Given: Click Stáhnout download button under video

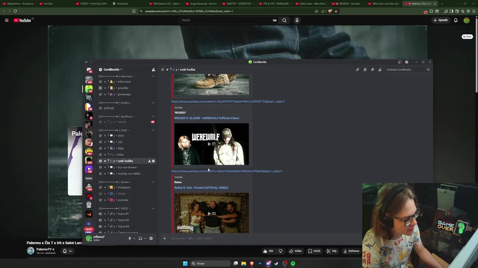Looking at the screenshot, I should coord(351,251).
